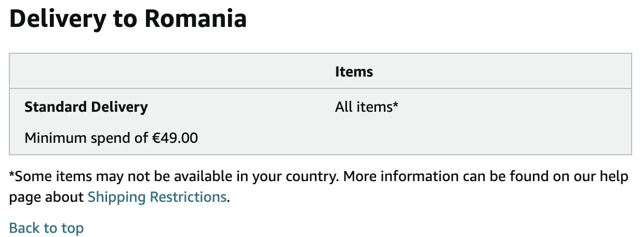
Task: Click the asterisk after "All items"
Action: pos(395,105)
